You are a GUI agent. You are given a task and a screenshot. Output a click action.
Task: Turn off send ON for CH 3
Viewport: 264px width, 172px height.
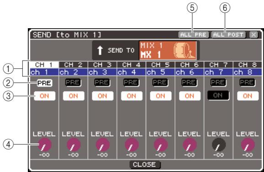click(102, 96)
